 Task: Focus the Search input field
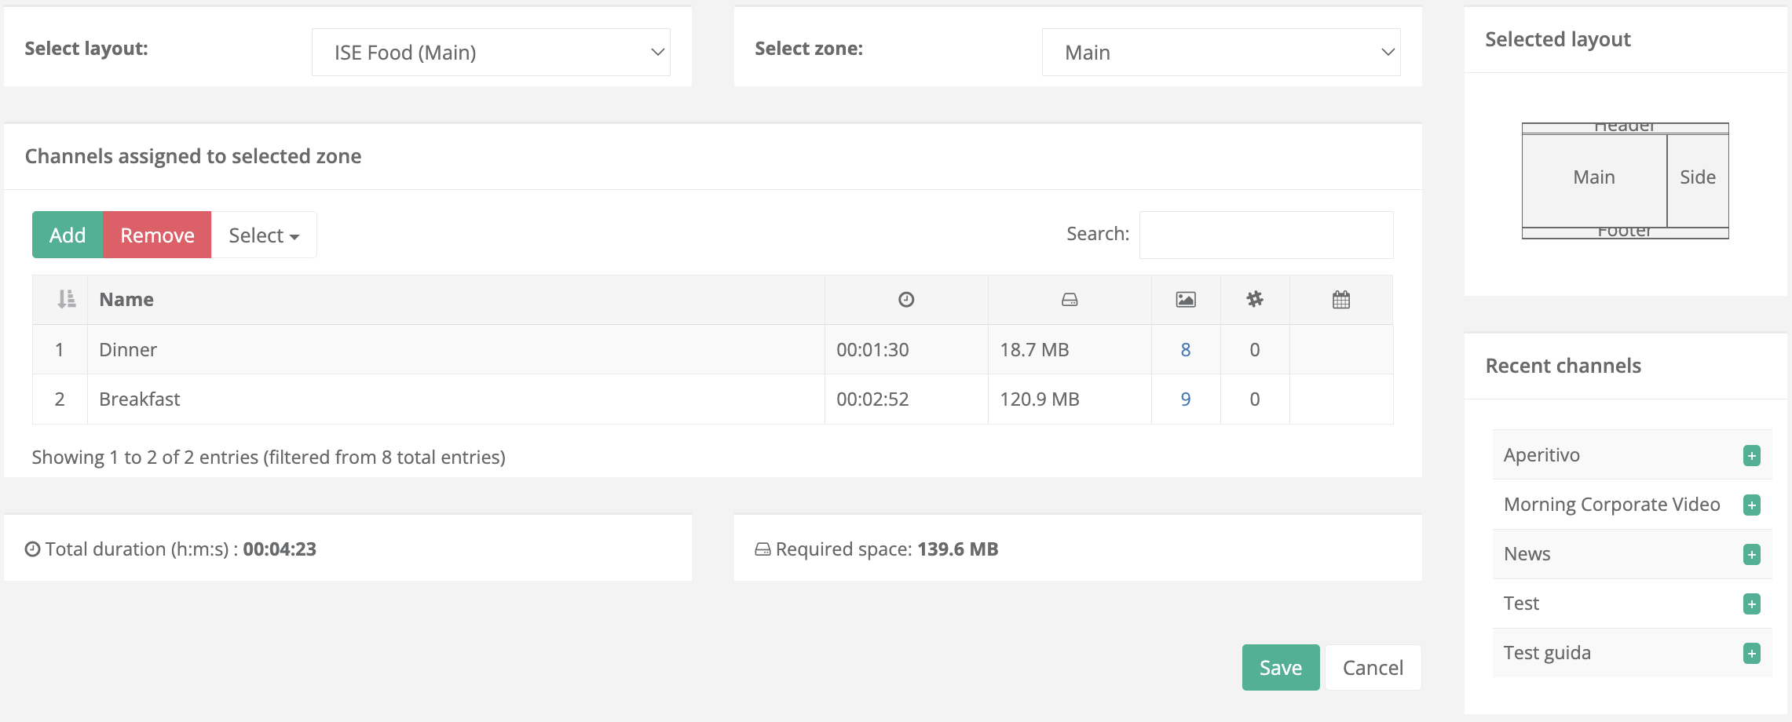[1266, 235]
